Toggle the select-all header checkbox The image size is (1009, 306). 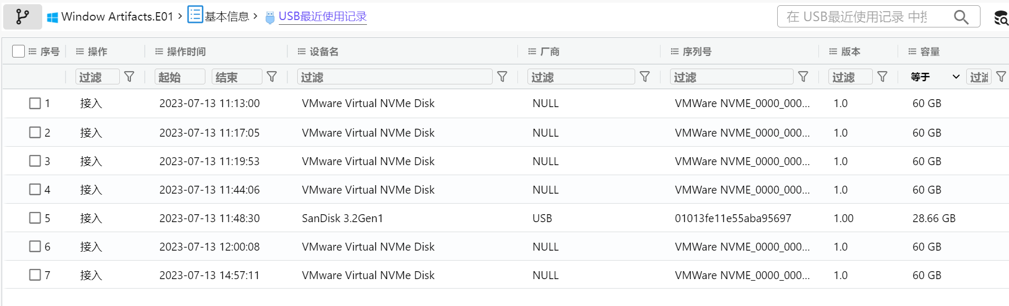point(18,51)
